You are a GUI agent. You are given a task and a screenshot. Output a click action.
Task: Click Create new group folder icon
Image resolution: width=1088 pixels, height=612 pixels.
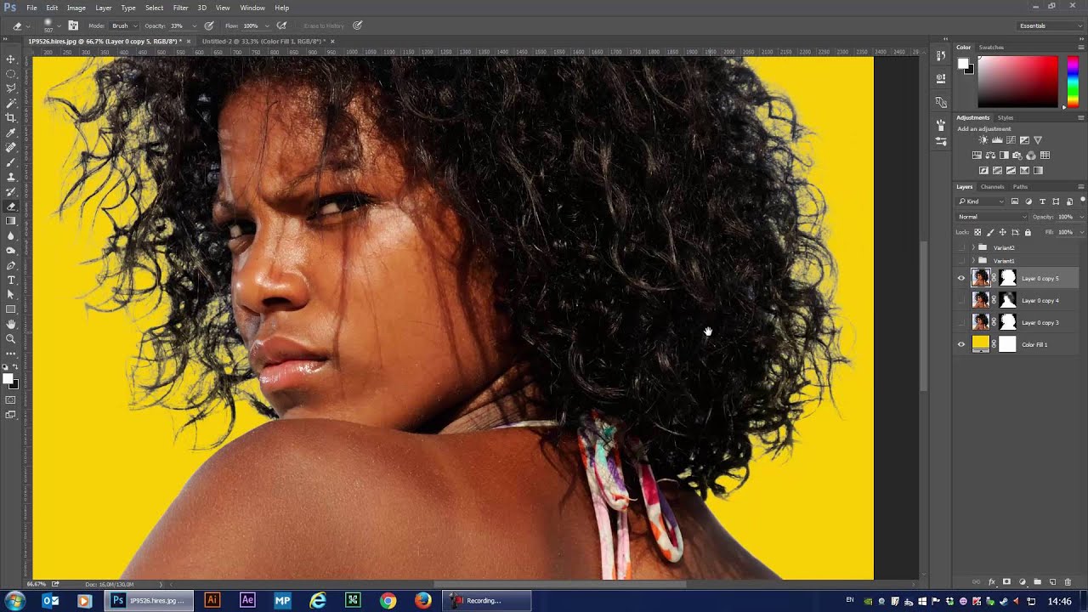point(1037,582)
